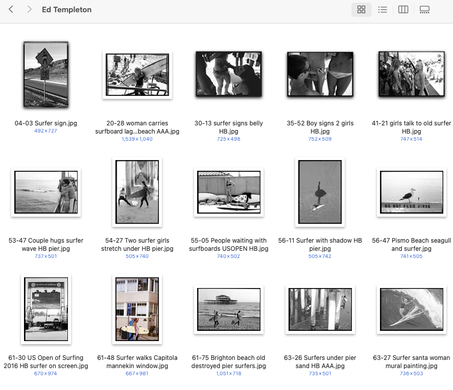Click the Forward navigation arrow
The height and width of the screenshot is (390, 453).
click(x=29, y=10)
